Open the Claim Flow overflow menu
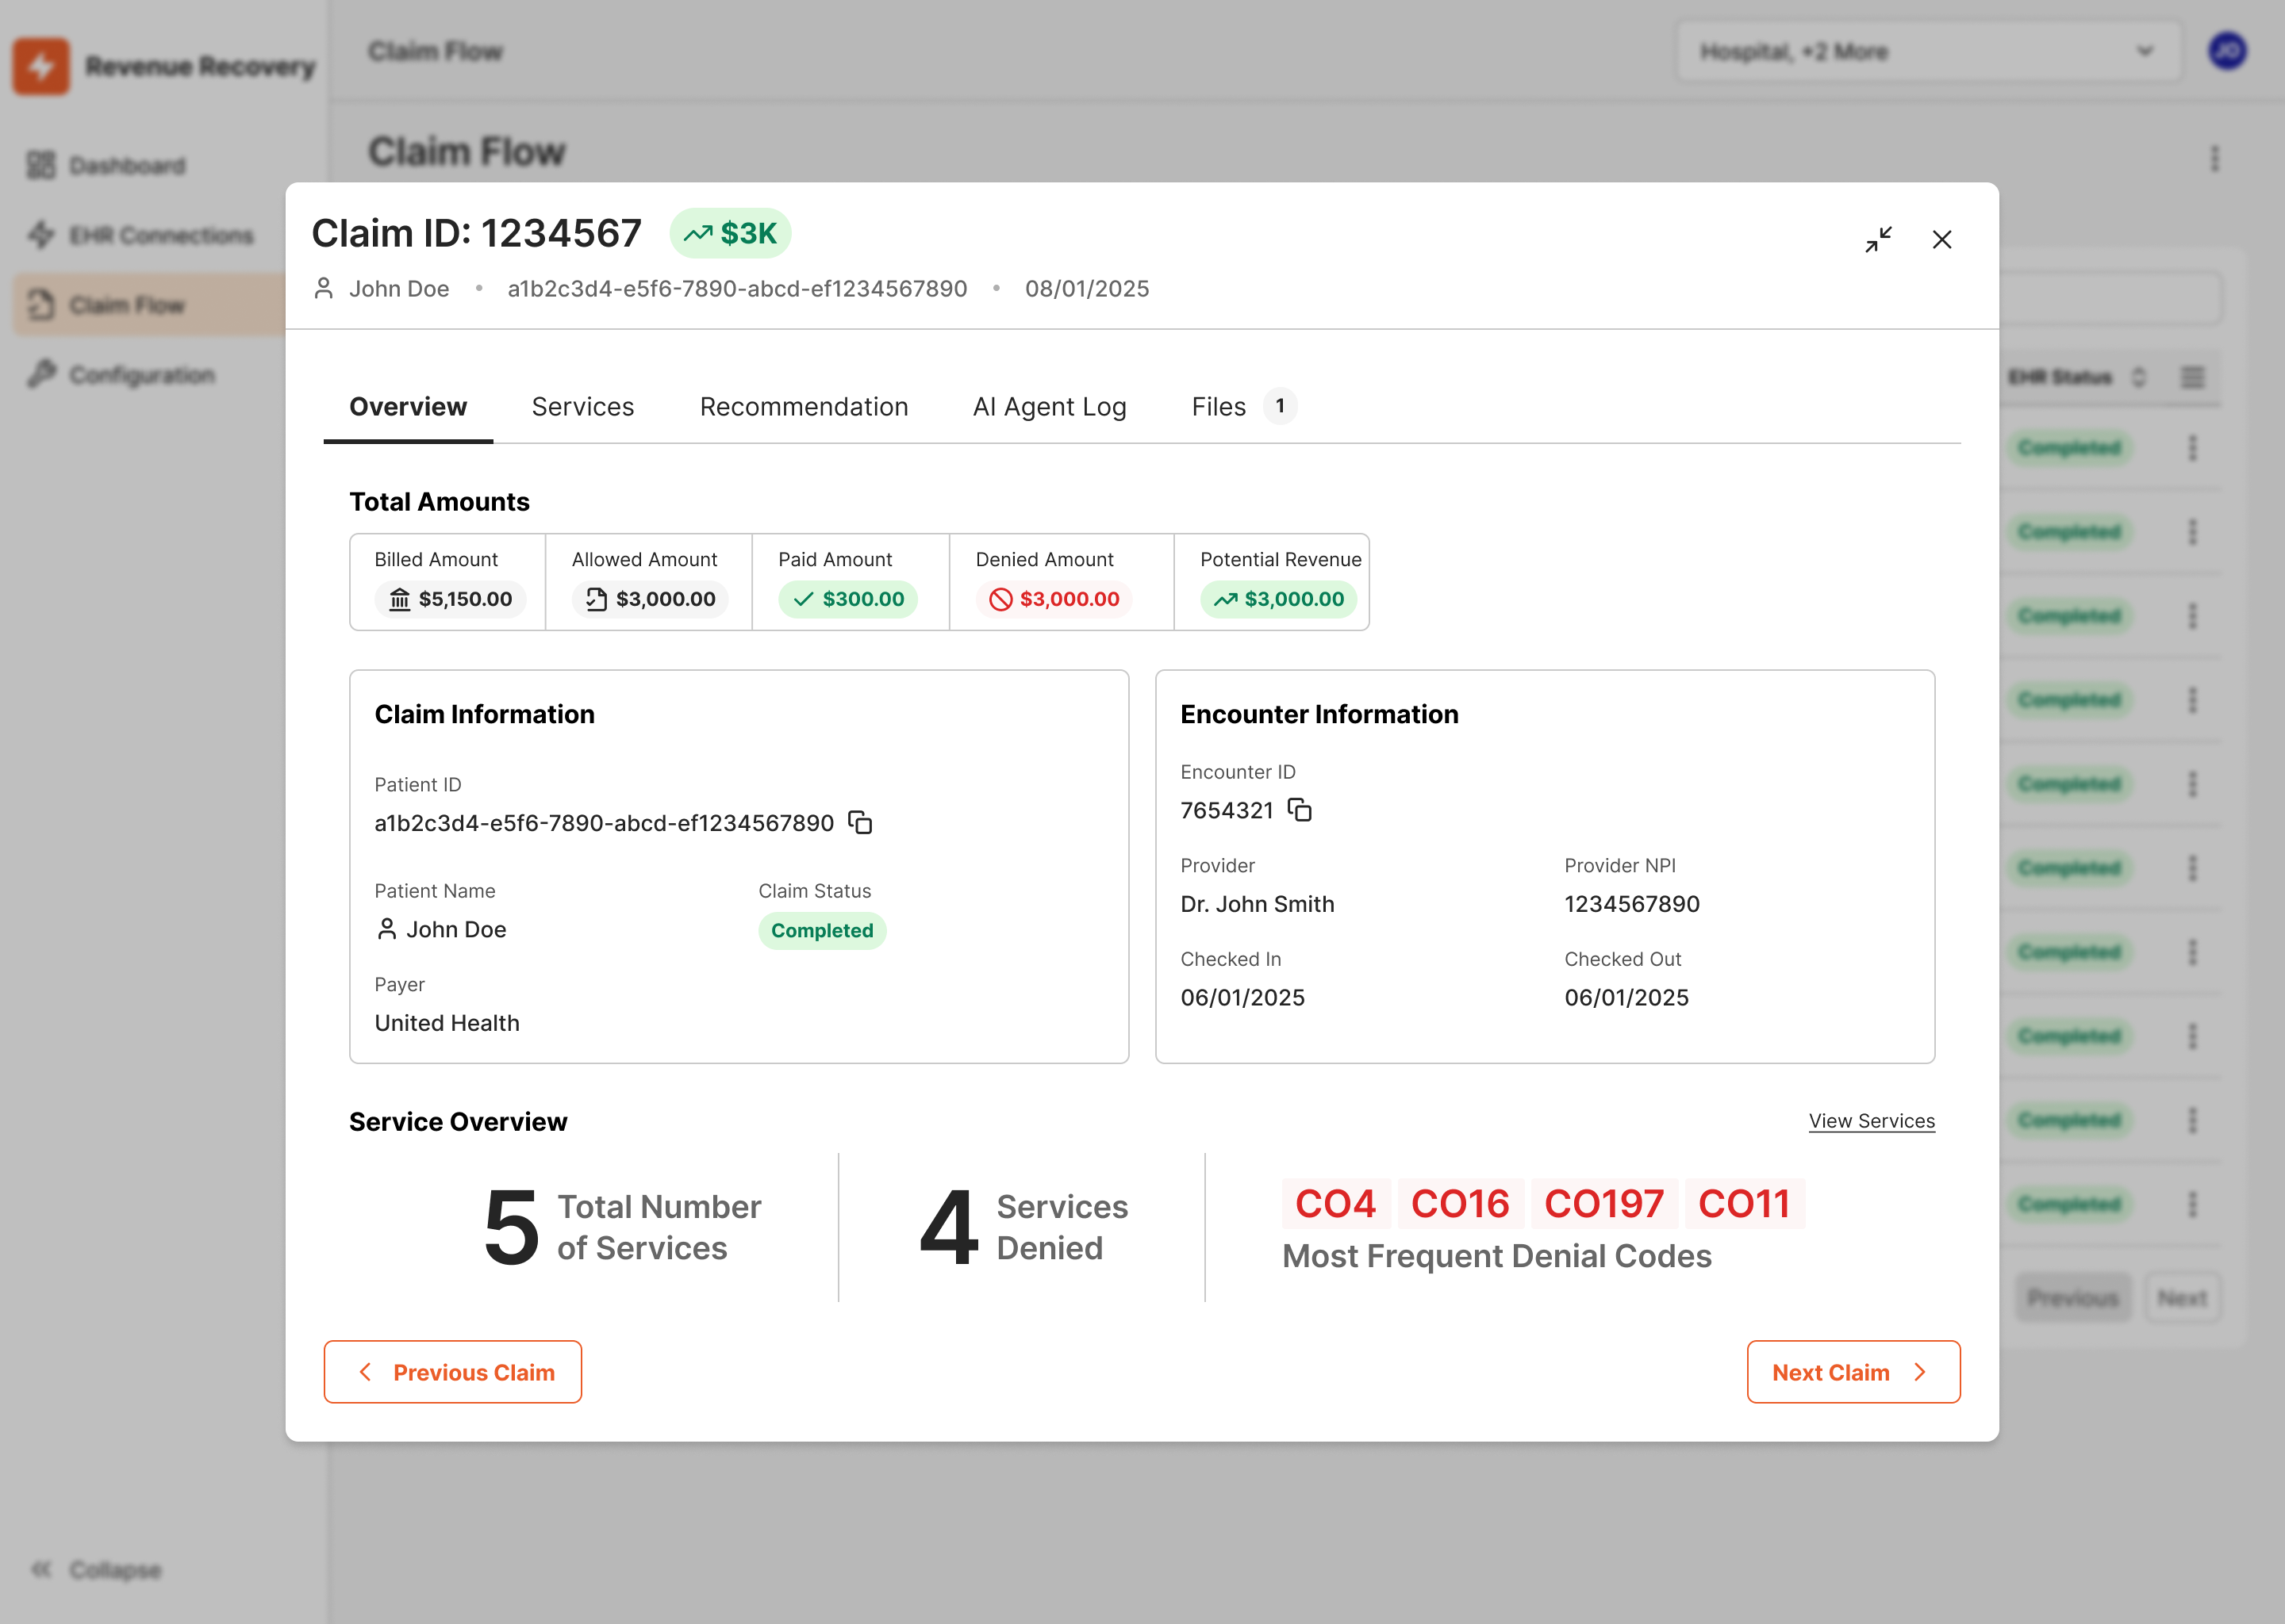 (x=2215, y=157)
